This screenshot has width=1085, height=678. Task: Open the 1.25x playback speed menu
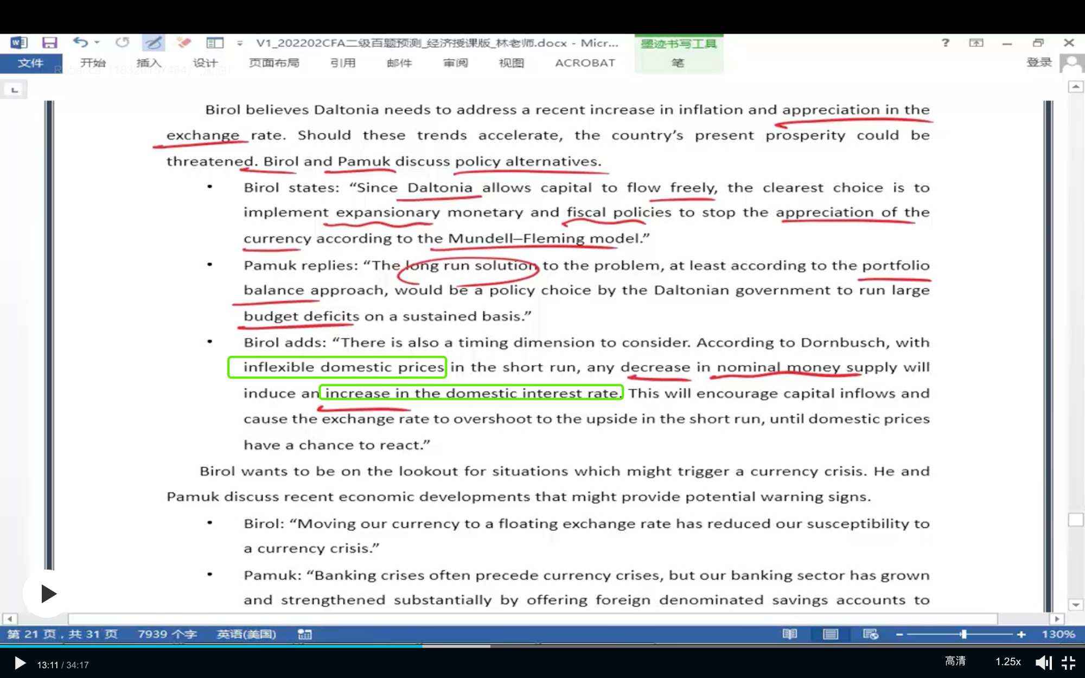(x=1008, y=662)
